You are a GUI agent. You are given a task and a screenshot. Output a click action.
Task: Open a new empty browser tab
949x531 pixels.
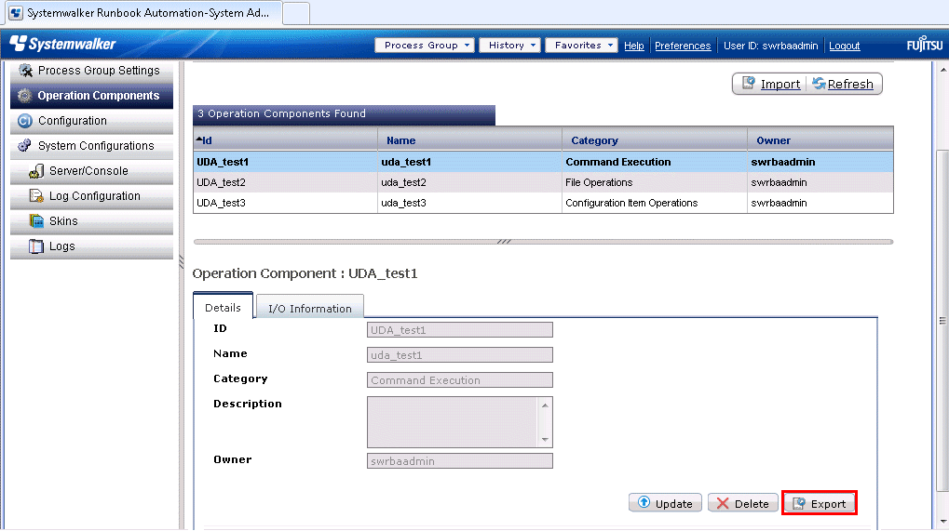click(296, 13)
